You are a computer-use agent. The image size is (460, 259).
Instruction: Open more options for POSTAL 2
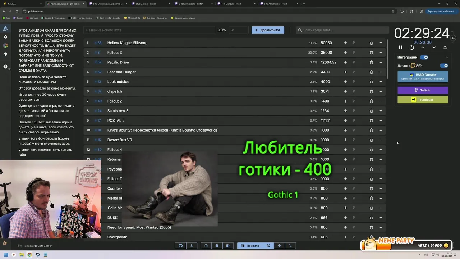(x=380, y=121)
